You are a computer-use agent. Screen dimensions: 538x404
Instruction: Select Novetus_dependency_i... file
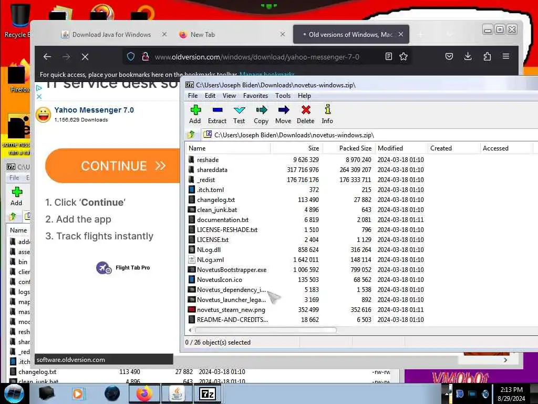tap(306, 290)
